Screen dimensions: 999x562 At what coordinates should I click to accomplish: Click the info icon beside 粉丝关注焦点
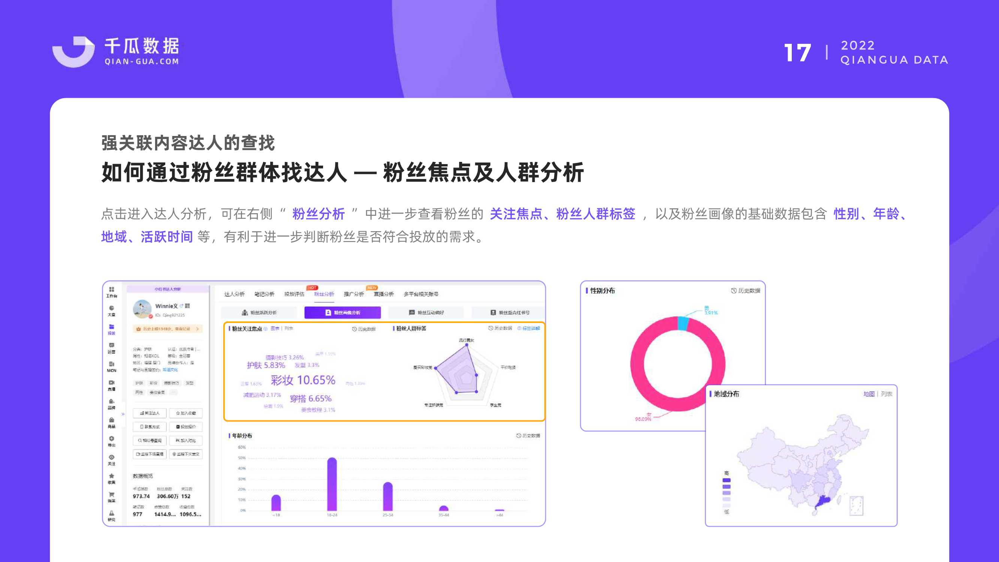[266, 329]
